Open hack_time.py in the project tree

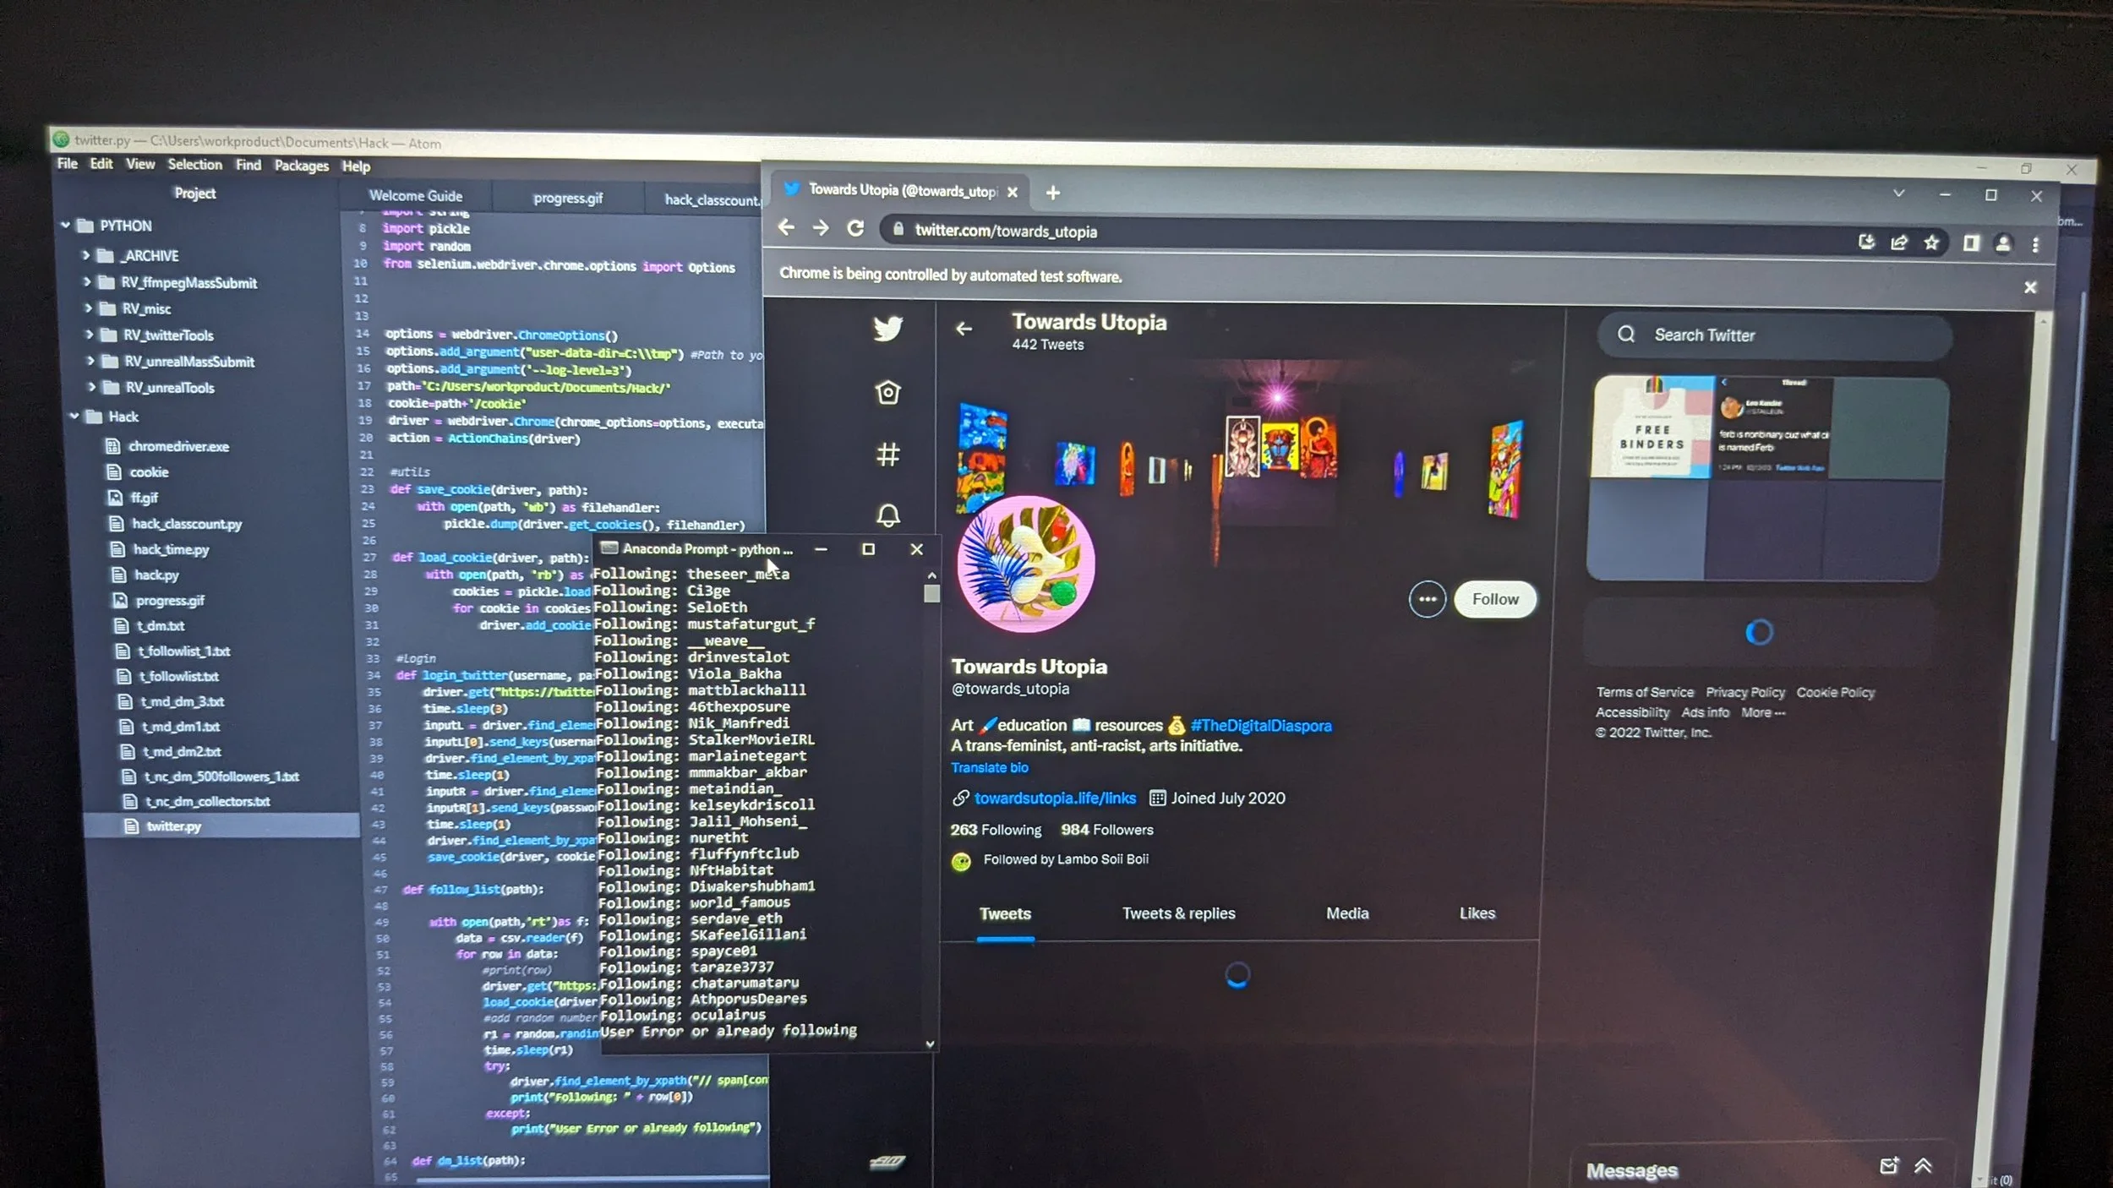tap(171, 549)
